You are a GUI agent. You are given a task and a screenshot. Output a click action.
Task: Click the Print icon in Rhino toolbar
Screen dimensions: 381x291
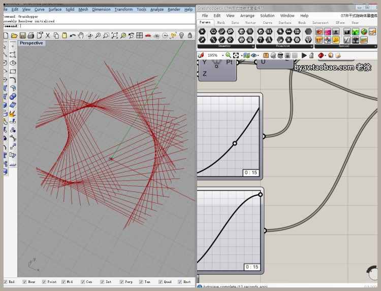[31, 35]
